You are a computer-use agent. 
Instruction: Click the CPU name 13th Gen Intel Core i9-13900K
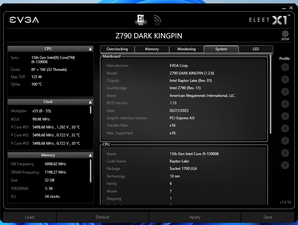pos(194,154)
